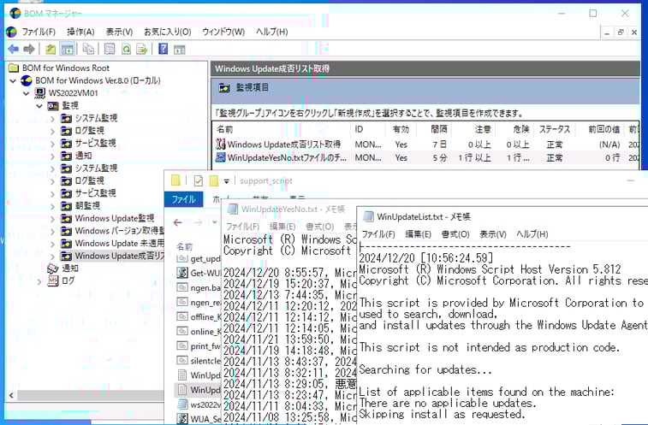Open the explorer quick access customize dropdown
Image resolution: width=648 pixels, height=425 pixels.
point(227,181)
